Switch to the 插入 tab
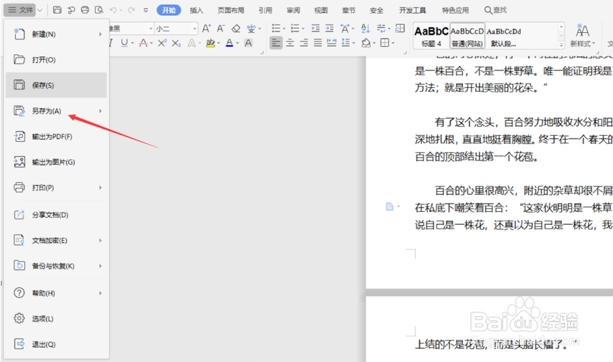This screenshot has height=362, width=613. (x=196, y=10)
